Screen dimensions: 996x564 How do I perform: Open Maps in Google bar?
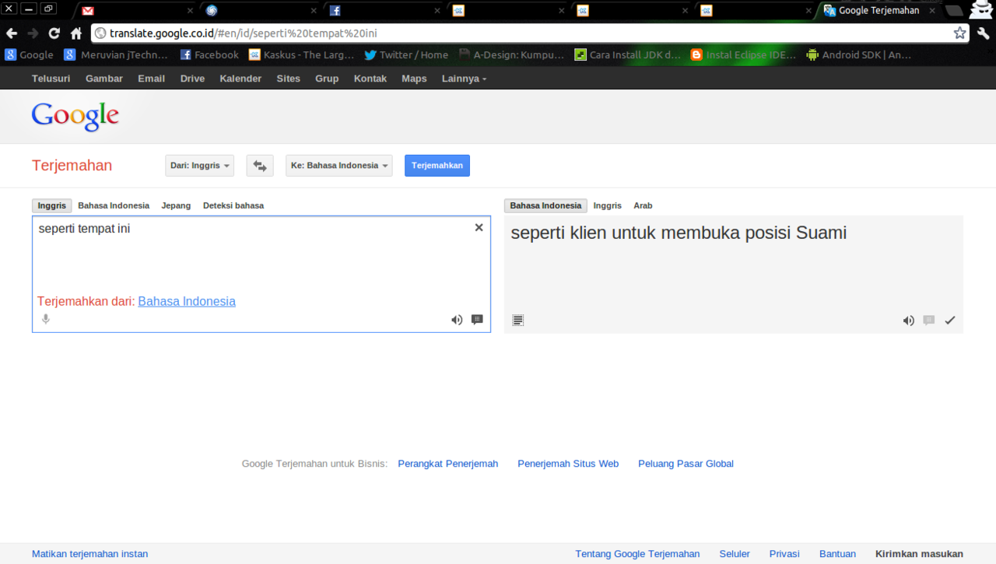pyautogui.click(x=414, y=79)
